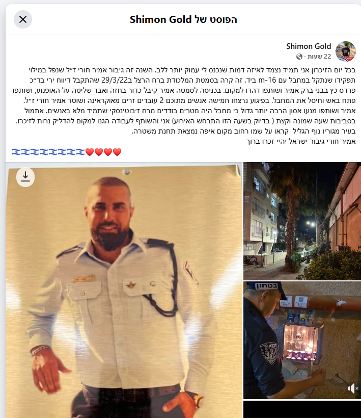Click the globe public-audience icon
This screenshot has width=361, height=418.
[299, 57]
